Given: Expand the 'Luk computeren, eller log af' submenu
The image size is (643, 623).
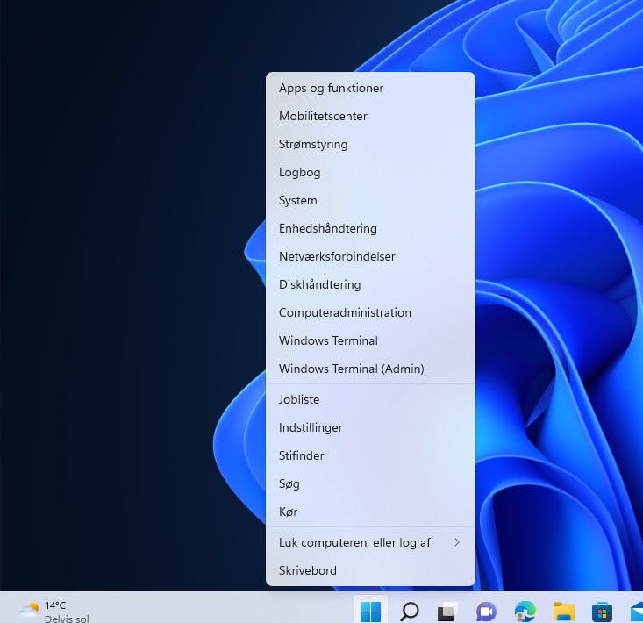Looking at the screenshot, I should (370, 542).
